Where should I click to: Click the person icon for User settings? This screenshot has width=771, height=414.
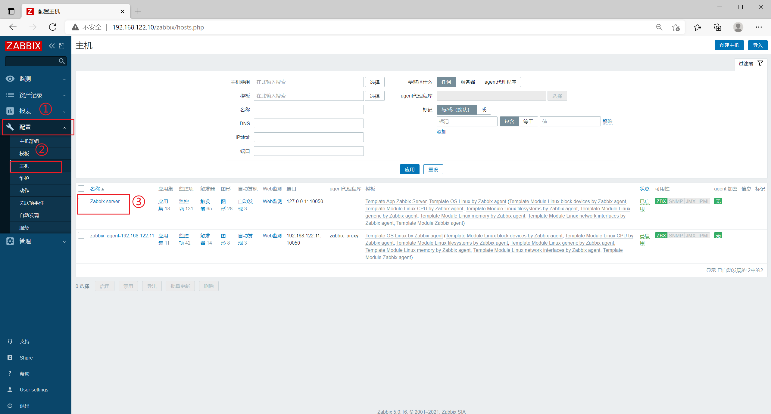[x=10, y=390]
